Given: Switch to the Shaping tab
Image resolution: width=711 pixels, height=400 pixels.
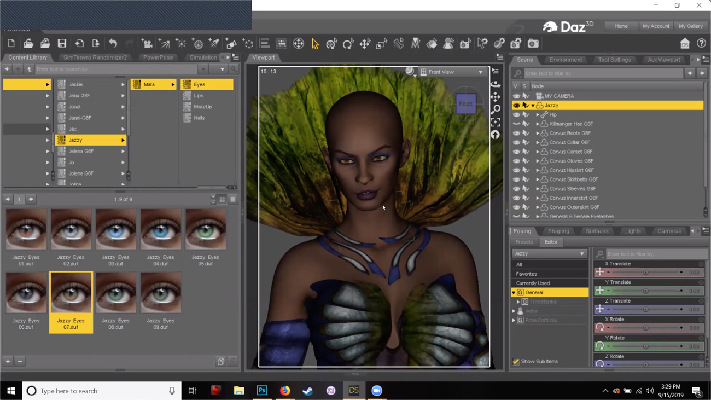Looking at the screenshot, I should click(558, 231).
